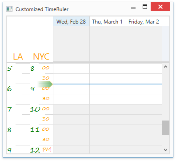The height and width of the screenshot is (161, 176).
Task: Select the NYC 10:00 slot on Thu, March 1
Action: point(108,109)
